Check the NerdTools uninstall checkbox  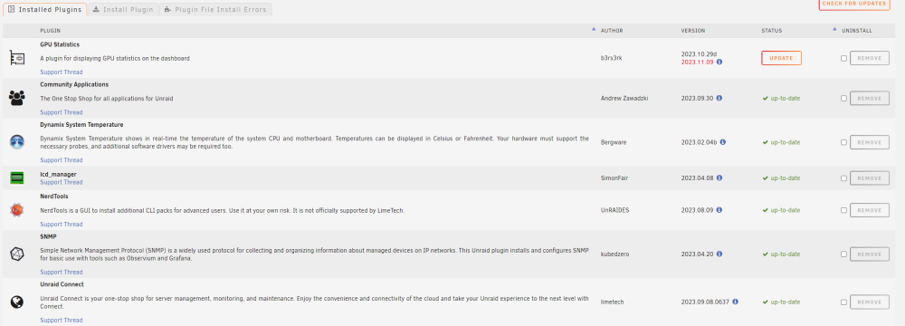pyautogui.click(x=843, y=210)
